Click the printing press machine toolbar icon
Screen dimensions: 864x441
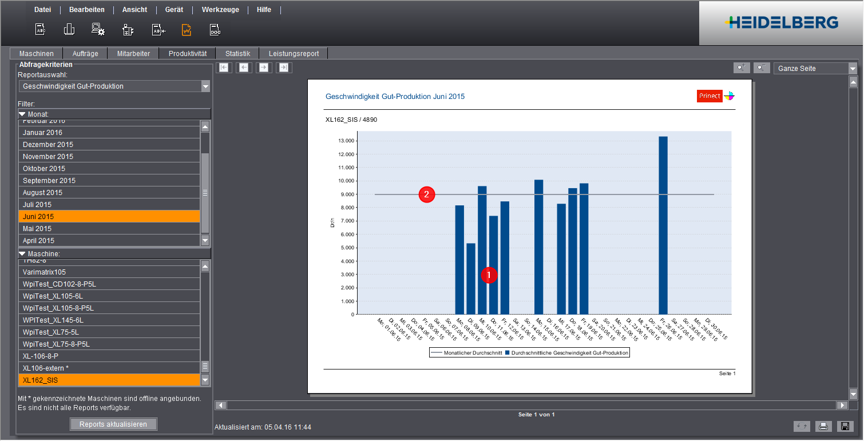pyautogui.click(x=128, y=29)
